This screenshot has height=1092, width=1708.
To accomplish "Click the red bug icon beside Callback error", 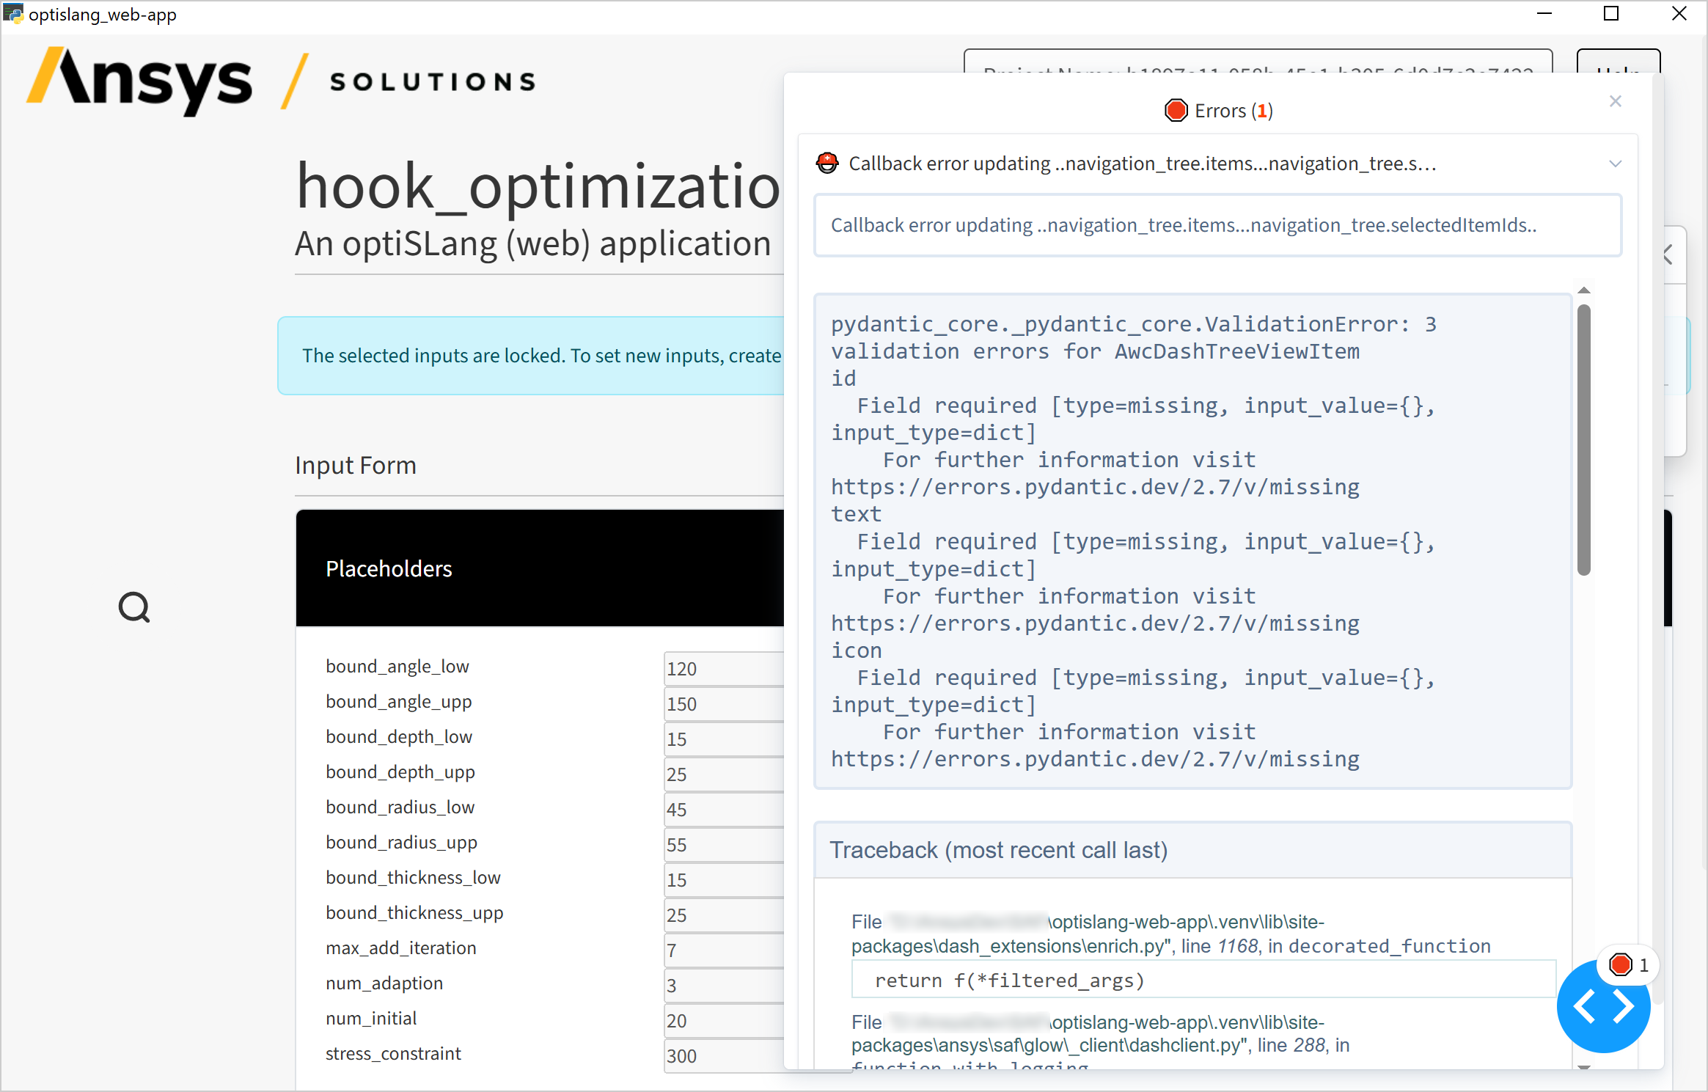I will click(x=827, y=163).
